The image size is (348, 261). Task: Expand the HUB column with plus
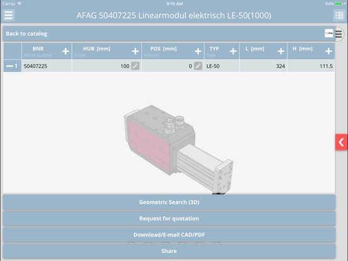(x=135, y=51)
